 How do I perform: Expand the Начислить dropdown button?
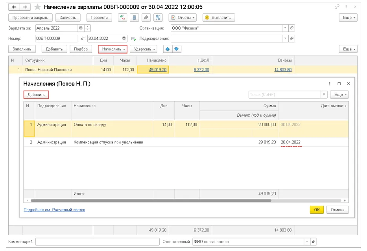point(112,49)
